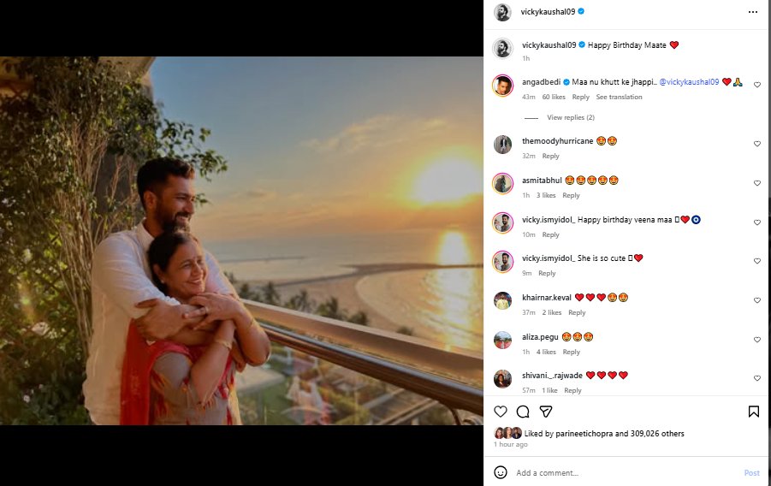Save the post with the bookmark icon

point(753,412)
